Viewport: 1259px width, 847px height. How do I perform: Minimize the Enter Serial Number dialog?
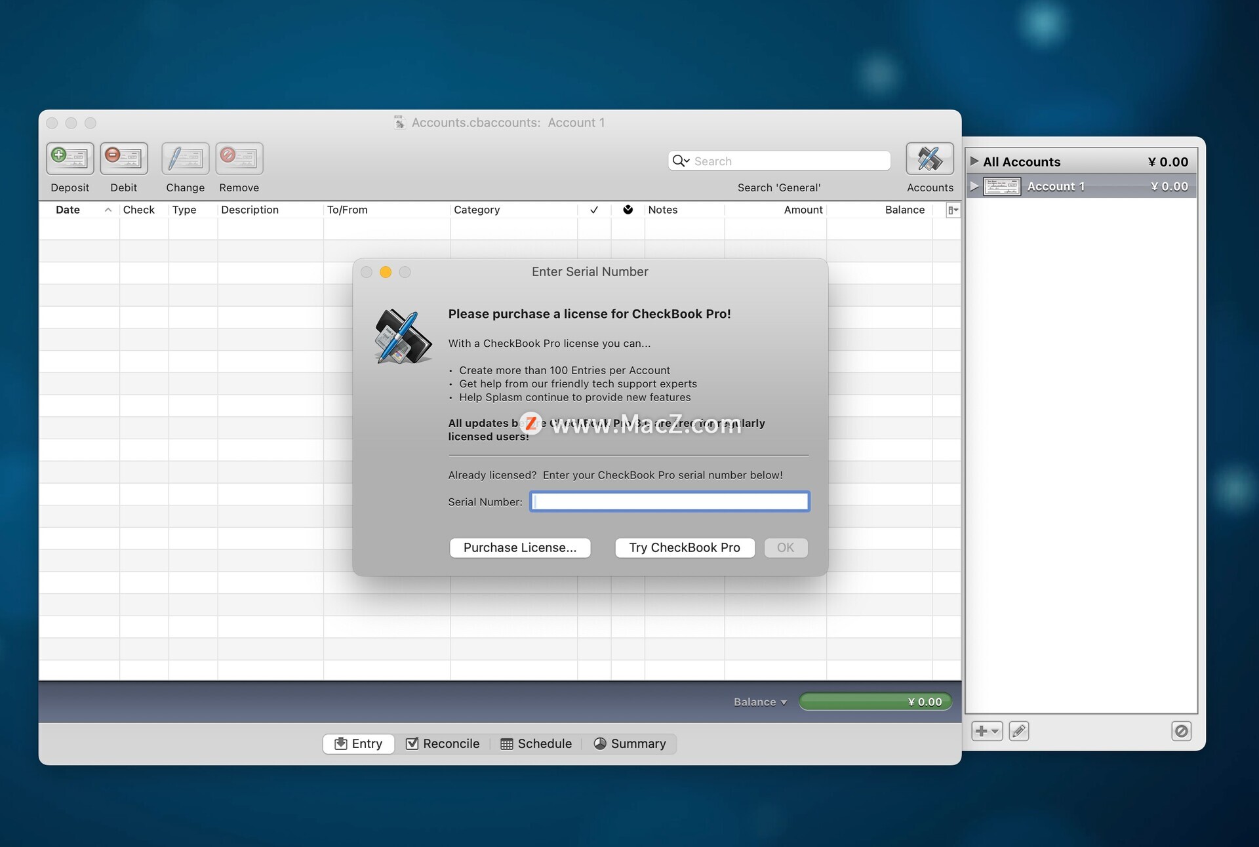386,272
